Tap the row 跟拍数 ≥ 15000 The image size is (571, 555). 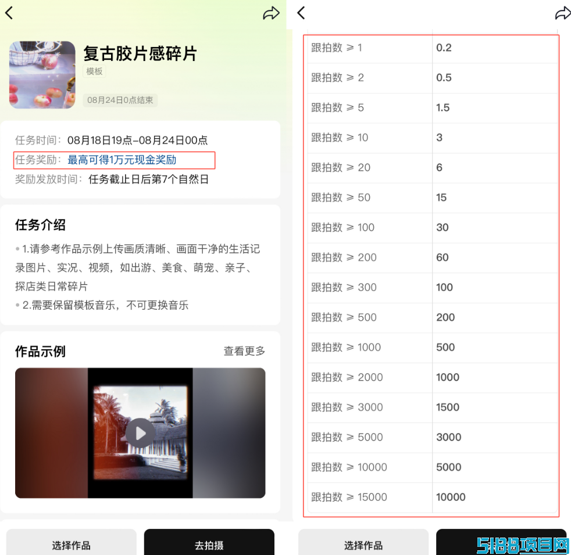tap(433, 497)
